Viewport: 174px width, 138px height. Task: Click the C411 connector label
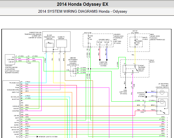coord(29,63)
